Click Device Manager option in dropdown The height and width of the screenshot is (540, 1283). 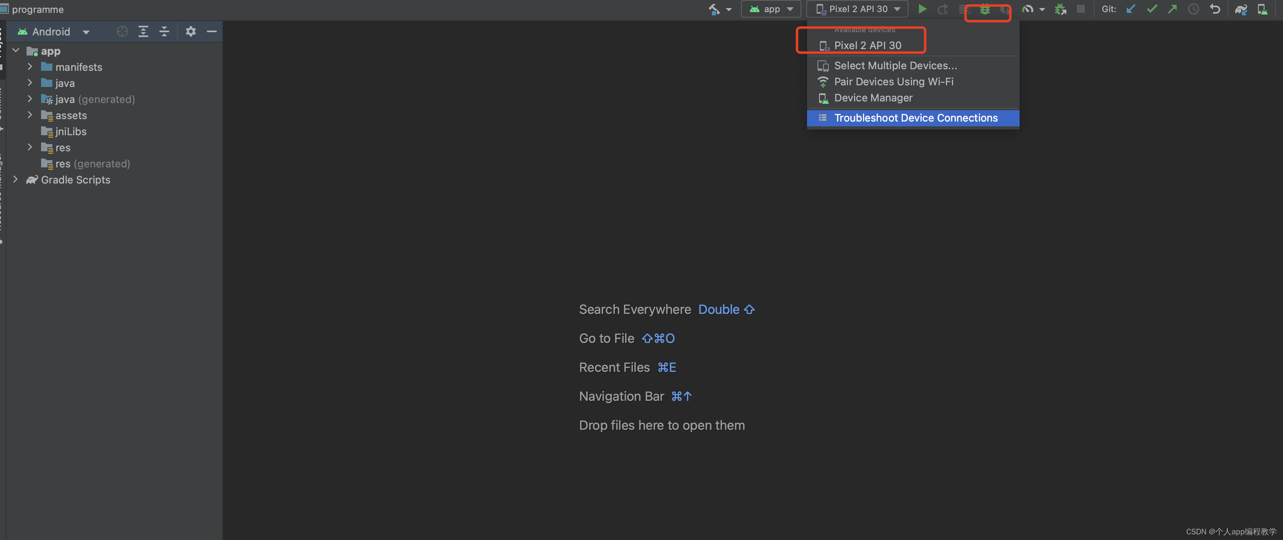coord(873,97)
